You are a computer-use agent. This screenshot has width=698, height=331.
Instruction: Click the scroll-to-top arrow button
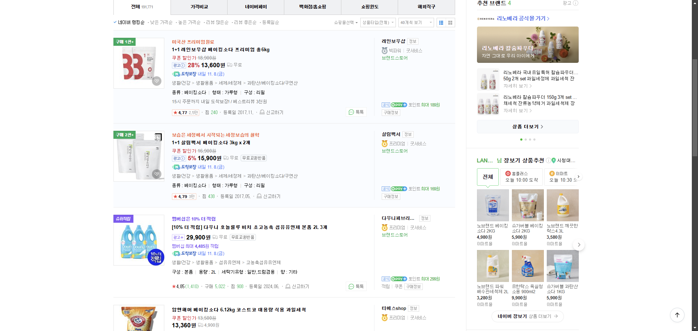point(677,315)
